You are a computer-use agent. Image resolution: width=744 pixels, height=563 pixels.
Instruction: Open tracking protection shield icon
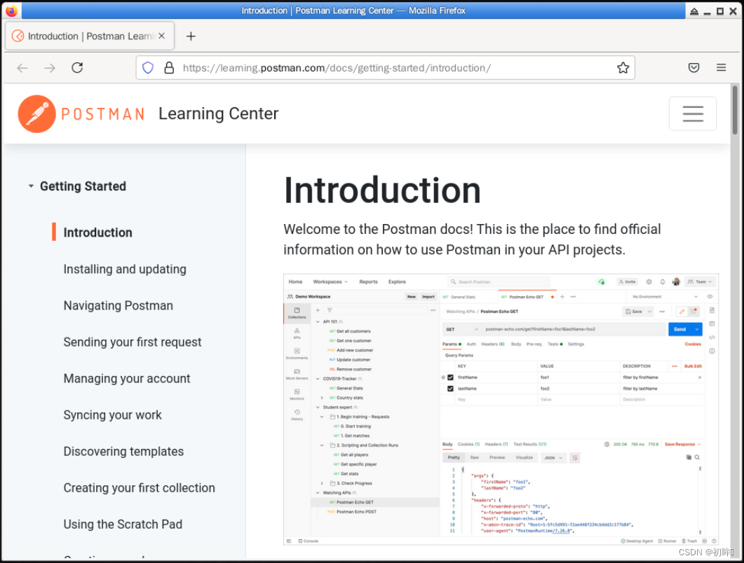148,68
